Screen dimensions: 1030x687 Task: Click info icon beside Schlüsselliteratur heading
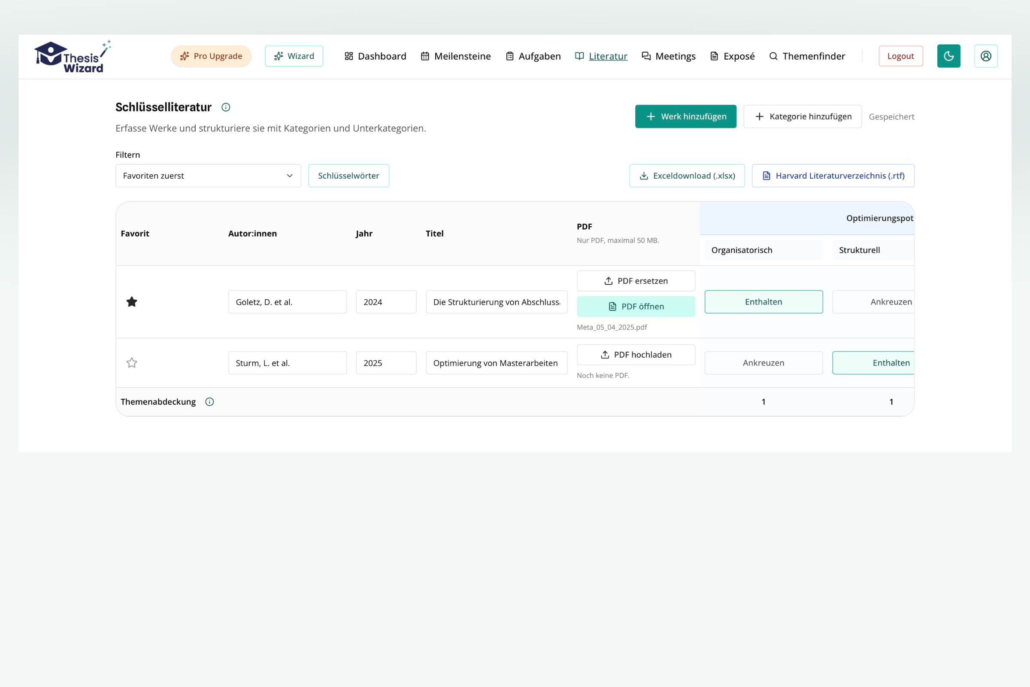click(226, 107)
